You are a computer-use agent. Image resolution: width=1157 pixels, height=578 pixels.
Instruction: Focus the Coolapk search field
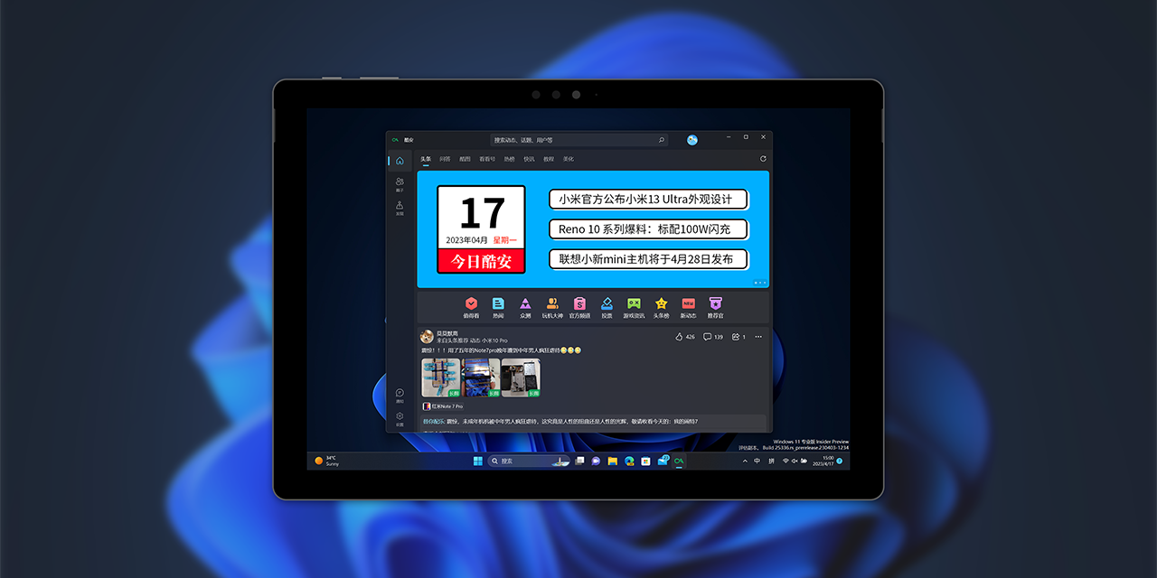coord(579,140)
